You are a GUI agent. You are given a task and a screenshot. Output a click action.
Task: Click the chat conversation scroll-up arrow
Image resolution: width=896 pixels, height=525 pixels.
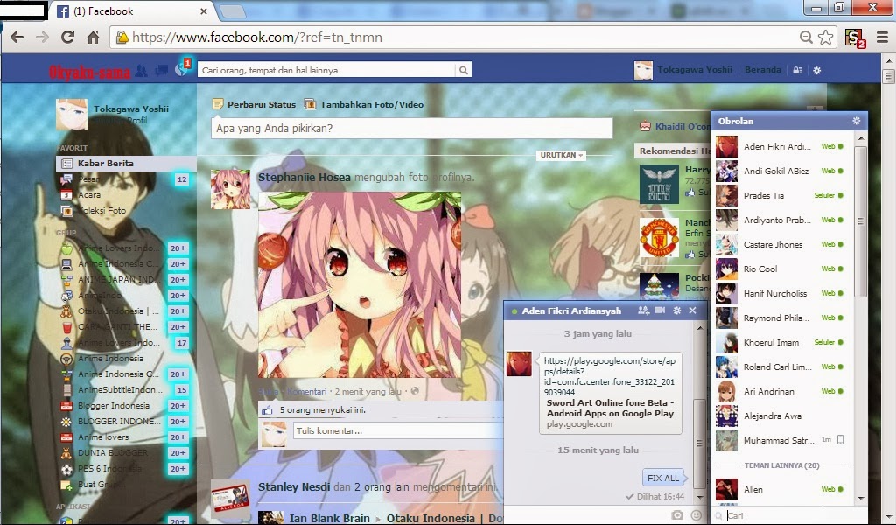pyautogui.click(x=700, y=328)
